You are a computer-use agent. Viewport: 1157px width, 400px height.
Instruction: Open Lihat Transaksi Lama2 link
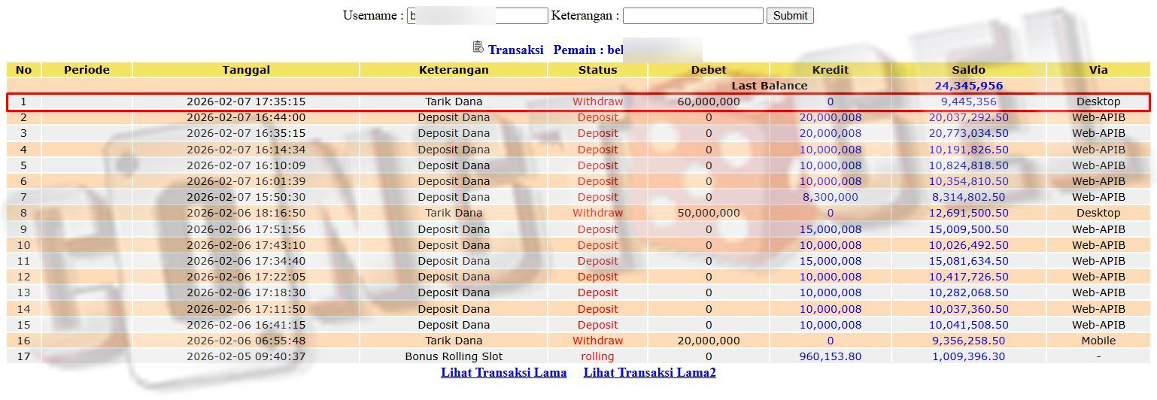pyautogui.click(x=649, y=372)
